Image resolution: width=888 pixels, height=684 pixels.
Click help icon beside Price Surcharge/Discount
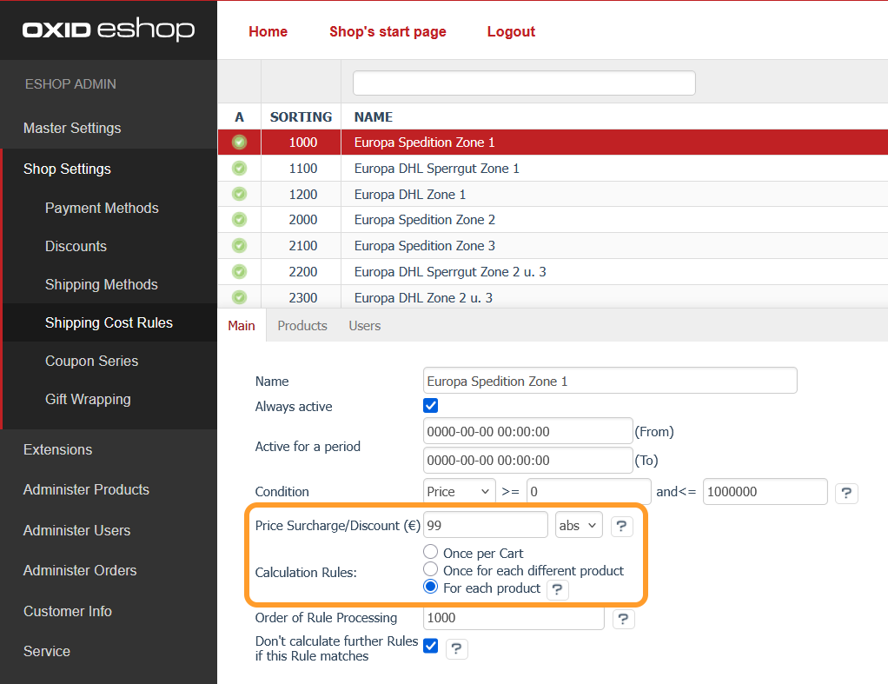pos(621,526)
